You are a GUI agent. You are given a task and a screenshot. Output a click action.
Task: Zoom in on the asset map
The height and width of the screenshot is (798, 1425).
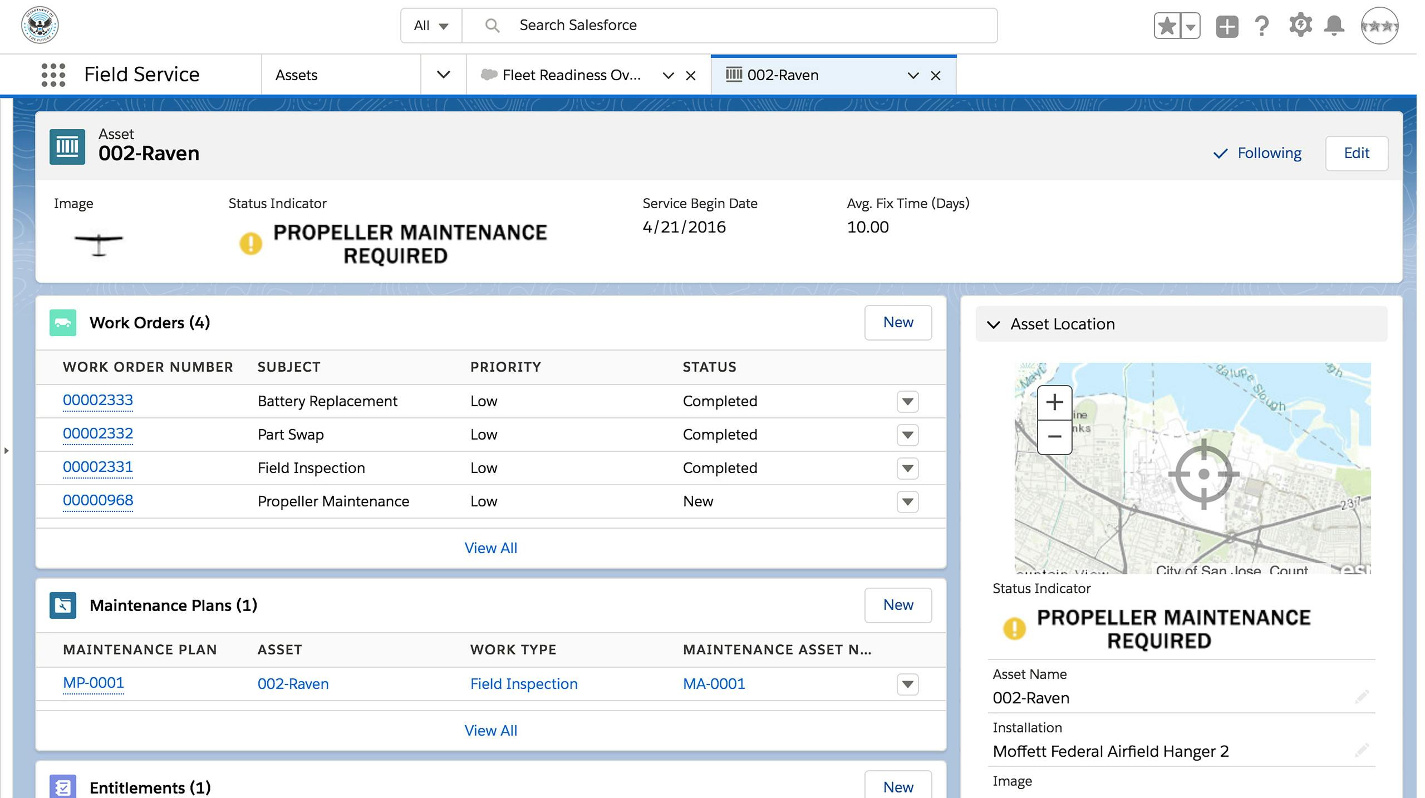1054,402
